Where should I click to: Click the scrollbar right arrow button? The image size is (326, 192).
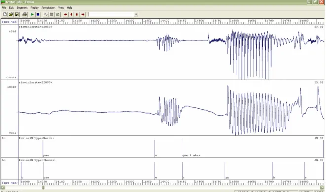[x=322, y=187]
